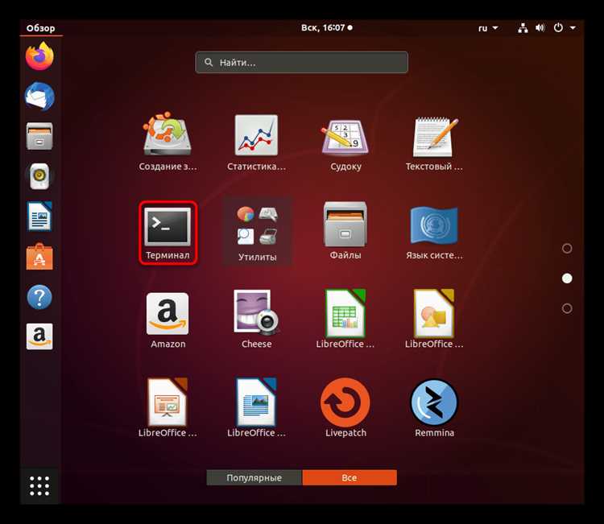This screenshot has height=524, width=604.
Task: Launch the Судоку game
Action: [345, 142]
